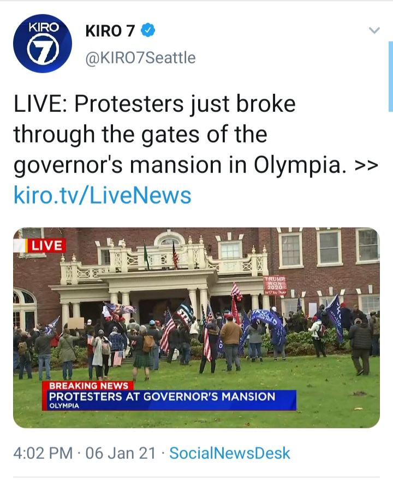Expand the tweet options chevron menu
The width and height of the screenshot is (393, 484).
374,30
